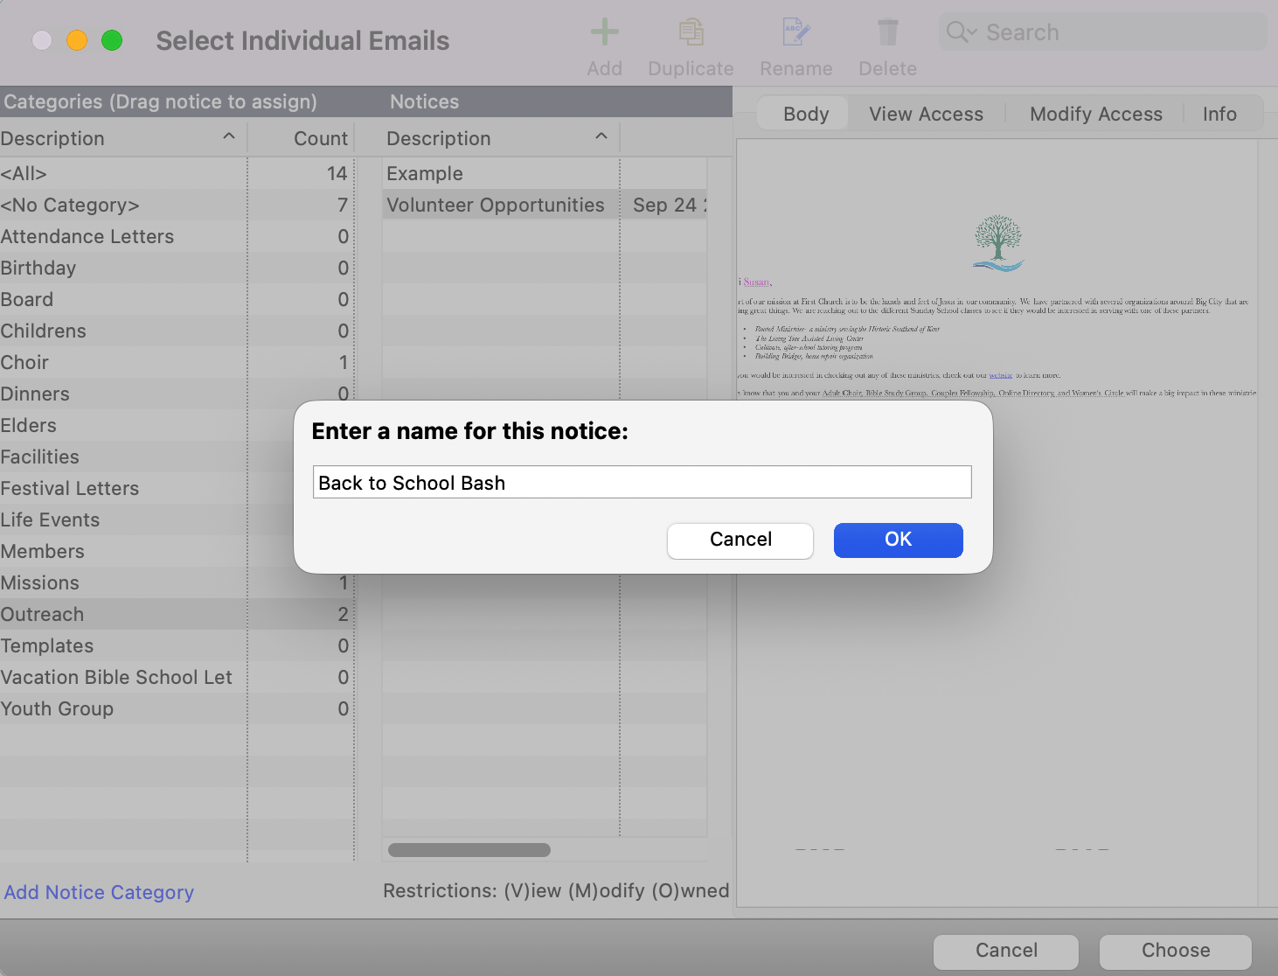Image resolution: width=1278 pixels, height=976 pixels.
Task: Click the Choose button at the bottom
Action: point(1175,951)
